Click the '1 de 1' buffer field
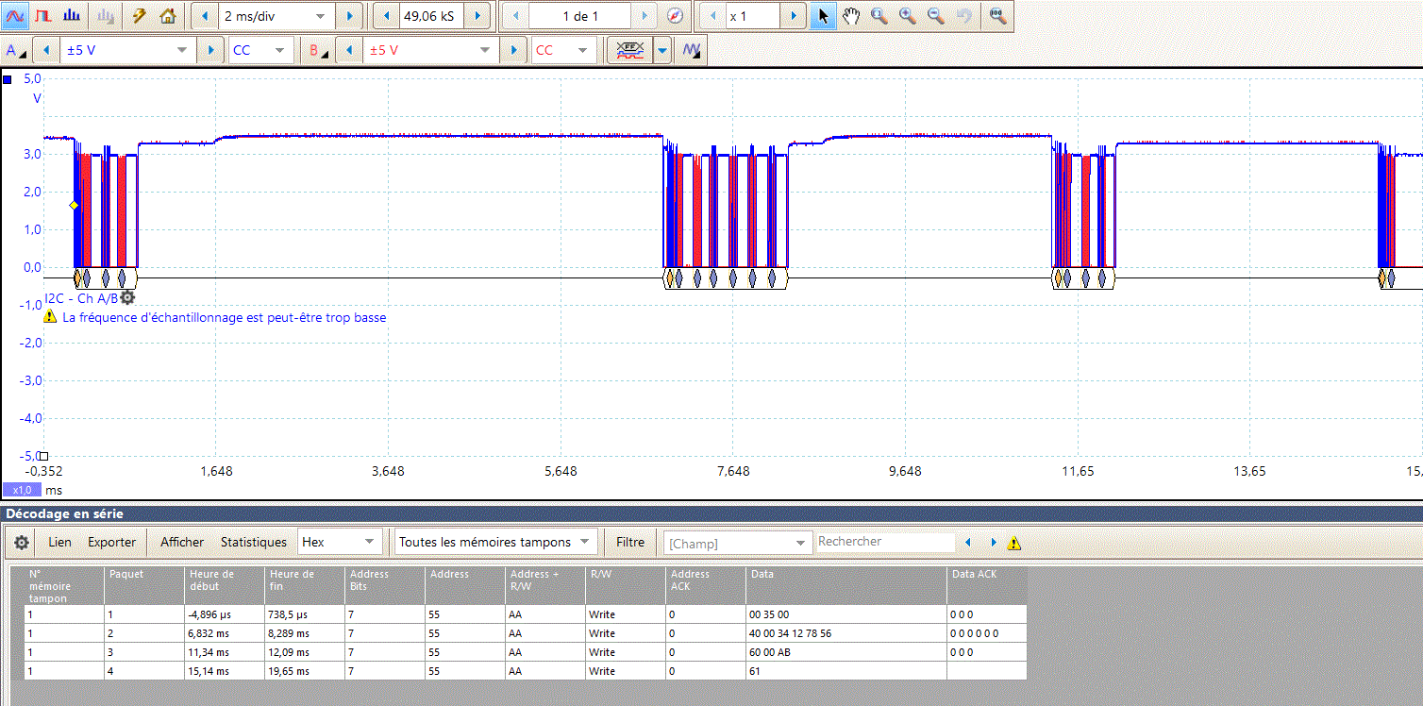Screen dimensions: 1423x706 click(579, 16)
